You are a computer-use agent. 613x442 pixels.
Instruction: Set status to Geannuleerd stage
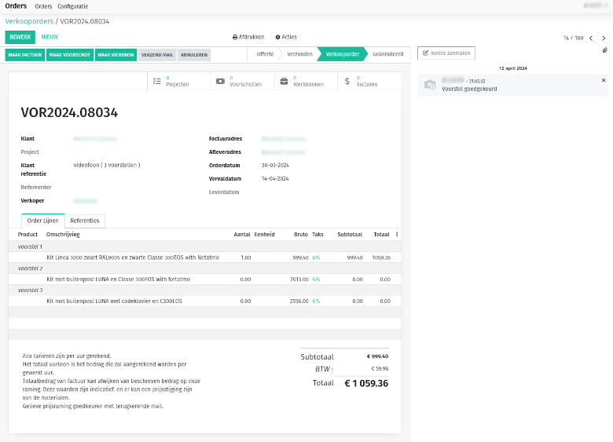point(387,54)
